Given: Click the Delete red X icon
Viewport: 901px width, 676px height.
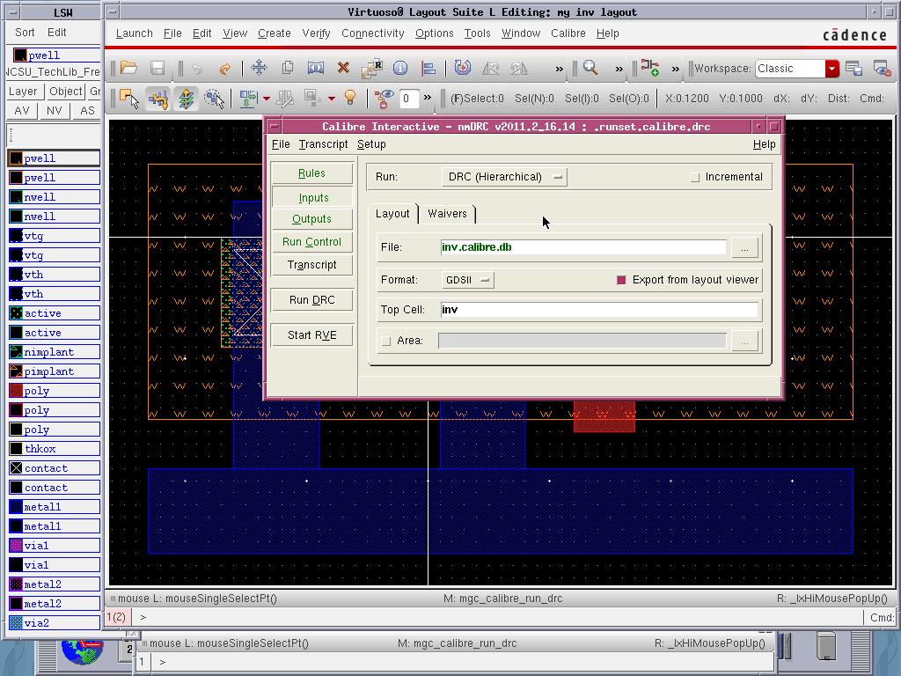Looking at the screenshot, I should click(344, 68).
